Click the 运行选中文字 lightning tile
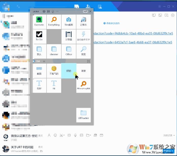The width and height of the screenshot is (177, 156). tap(83, 36)
